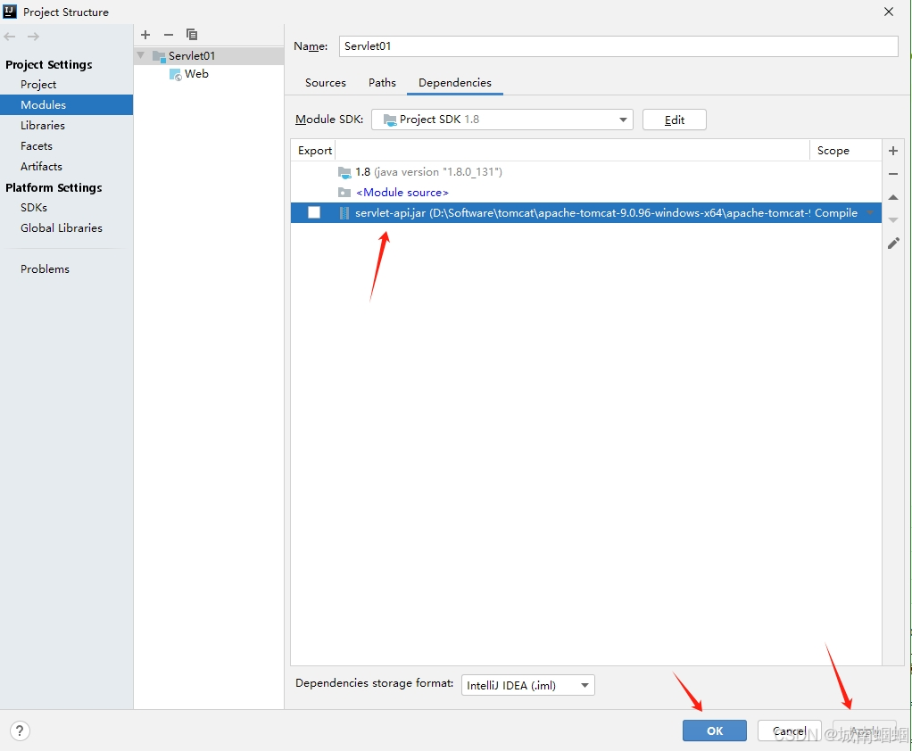
Task: Select the Web facet tree item
Action: coord(196,74)
